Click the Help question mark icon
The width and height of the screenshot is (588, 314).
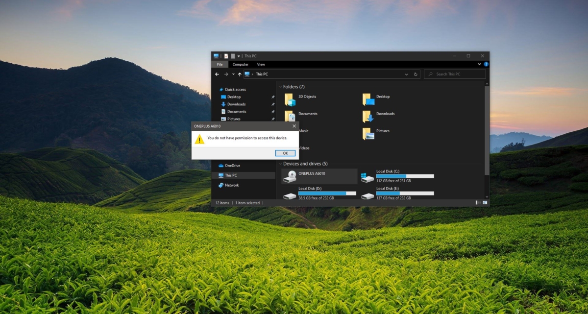pyautogui.click(x=485, y=64)
